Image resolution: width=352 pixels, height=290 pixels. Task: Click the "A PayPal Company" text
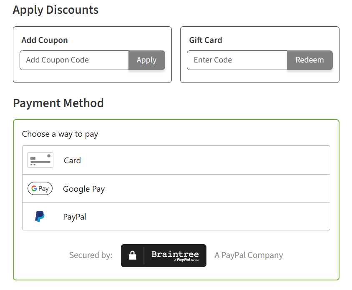(249, 255)
